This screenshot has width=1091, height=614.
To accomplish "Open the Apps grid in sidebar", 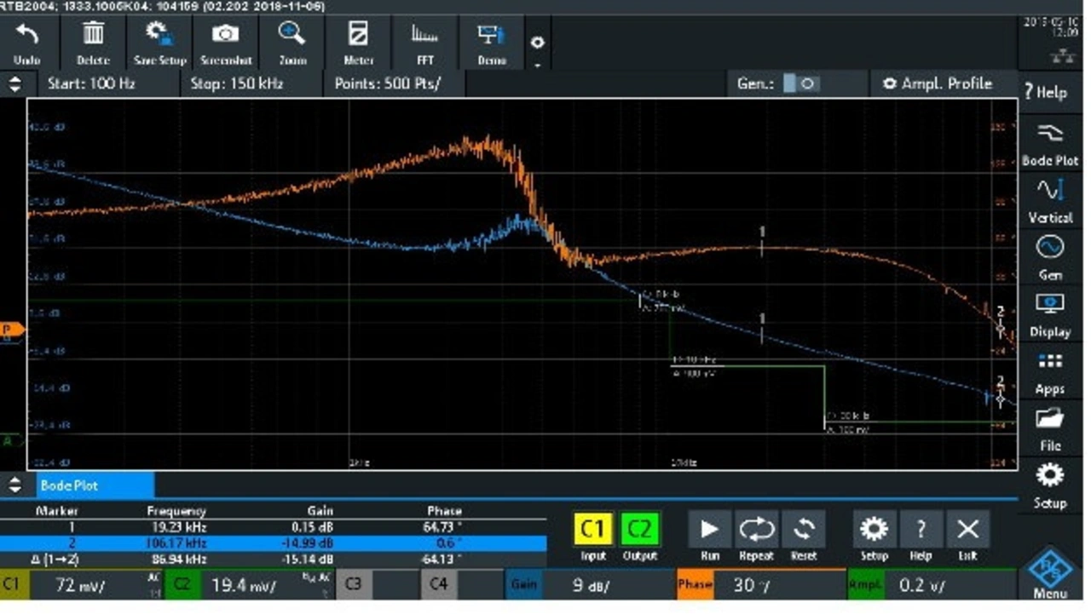I will click(1049, 372).
